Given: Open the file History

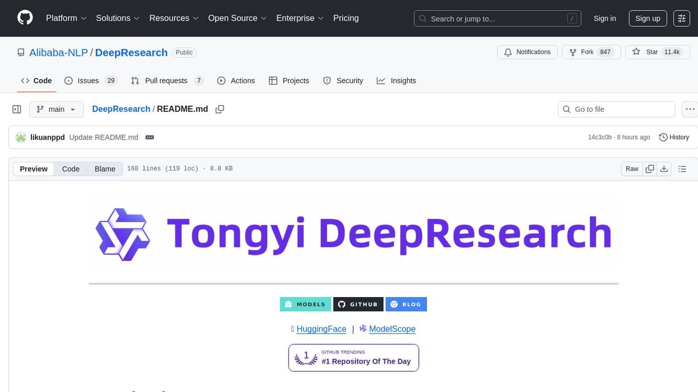Looking at the screenshot, I should pos(674,138).
